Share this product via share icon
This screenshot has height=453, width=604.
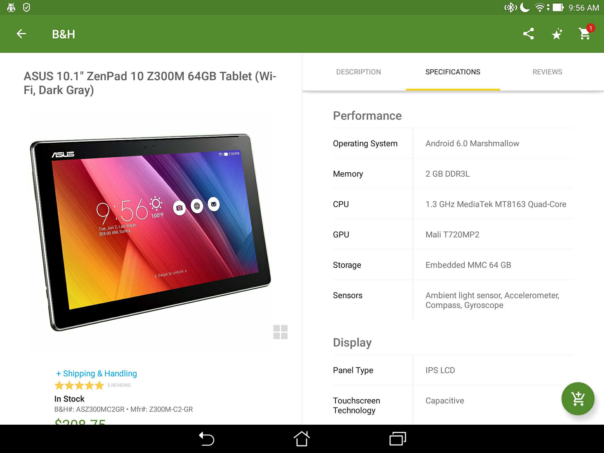pyautogui.click(x=528, y=34)
